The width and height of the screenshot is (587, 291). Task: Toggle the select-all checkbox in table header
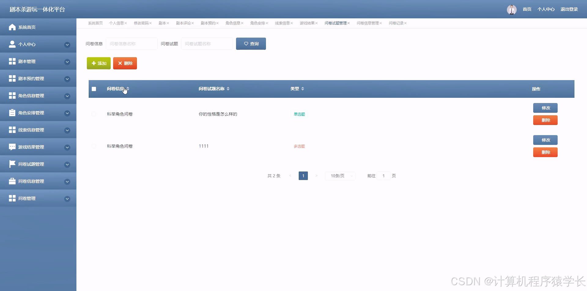[x=94, y=89]
